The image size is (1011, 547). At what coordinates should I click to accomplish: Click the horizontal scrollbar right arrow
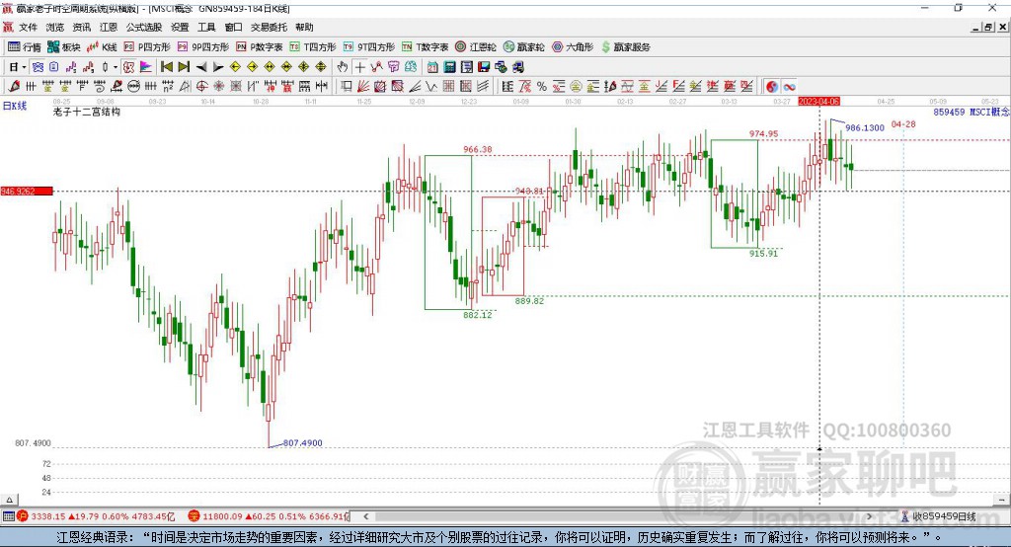tap(869, 516)
